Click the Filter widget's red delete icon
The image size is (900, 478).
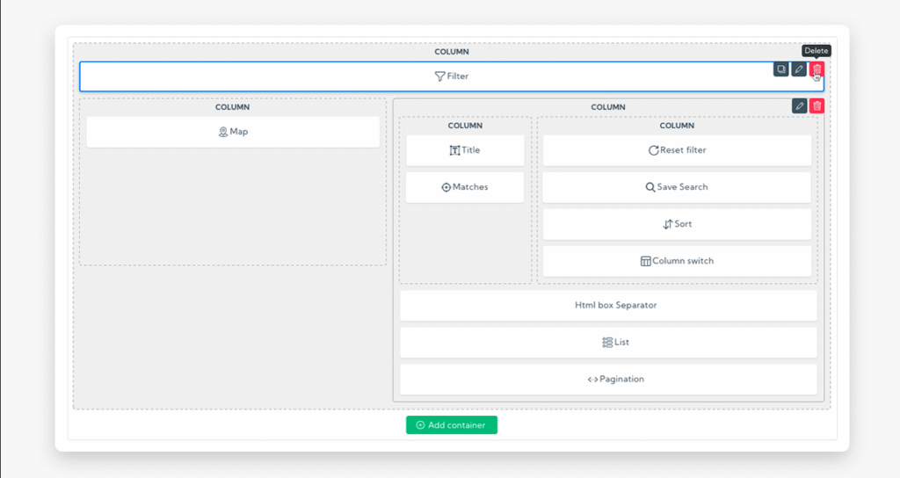click(x=817, y=69)
